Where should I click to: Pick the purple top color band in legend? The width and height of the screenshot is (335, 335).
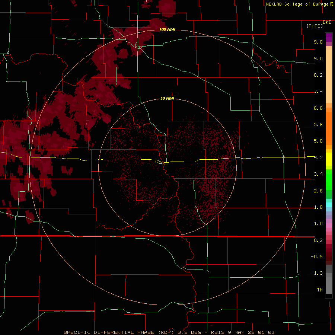pyautogui.click(x=329, y=37)
